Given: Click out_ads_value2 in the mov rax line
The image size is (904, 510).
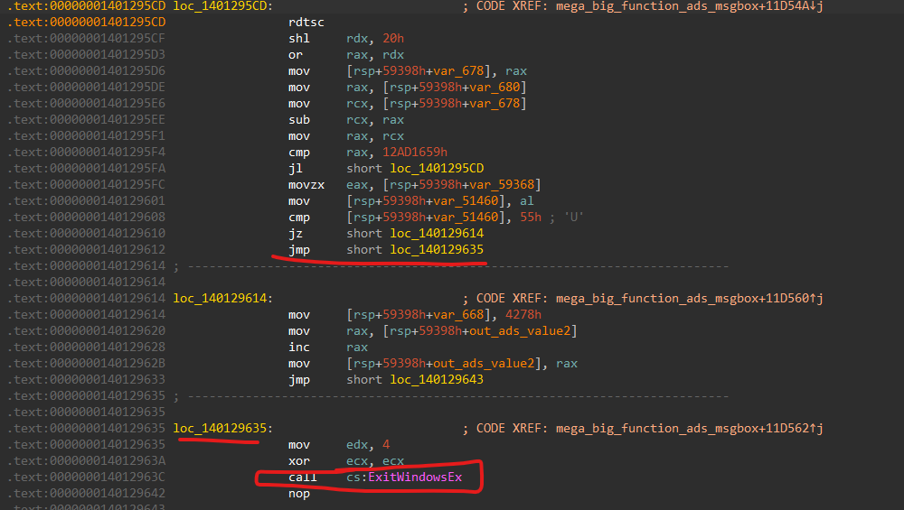Looking at the screenshot, I should click(529, 330).
